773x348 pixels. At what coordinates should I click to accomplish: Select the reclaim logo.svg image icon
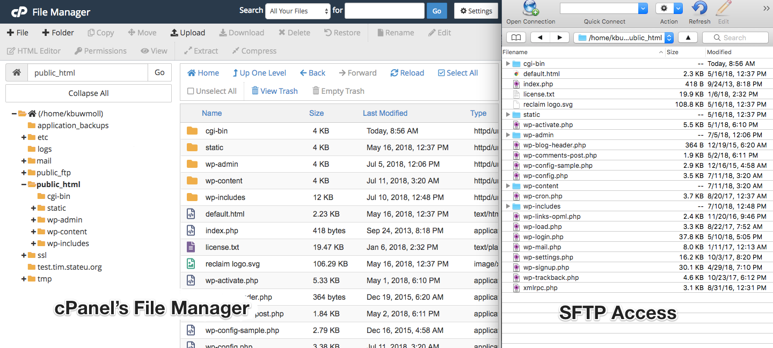coord(191,264)
